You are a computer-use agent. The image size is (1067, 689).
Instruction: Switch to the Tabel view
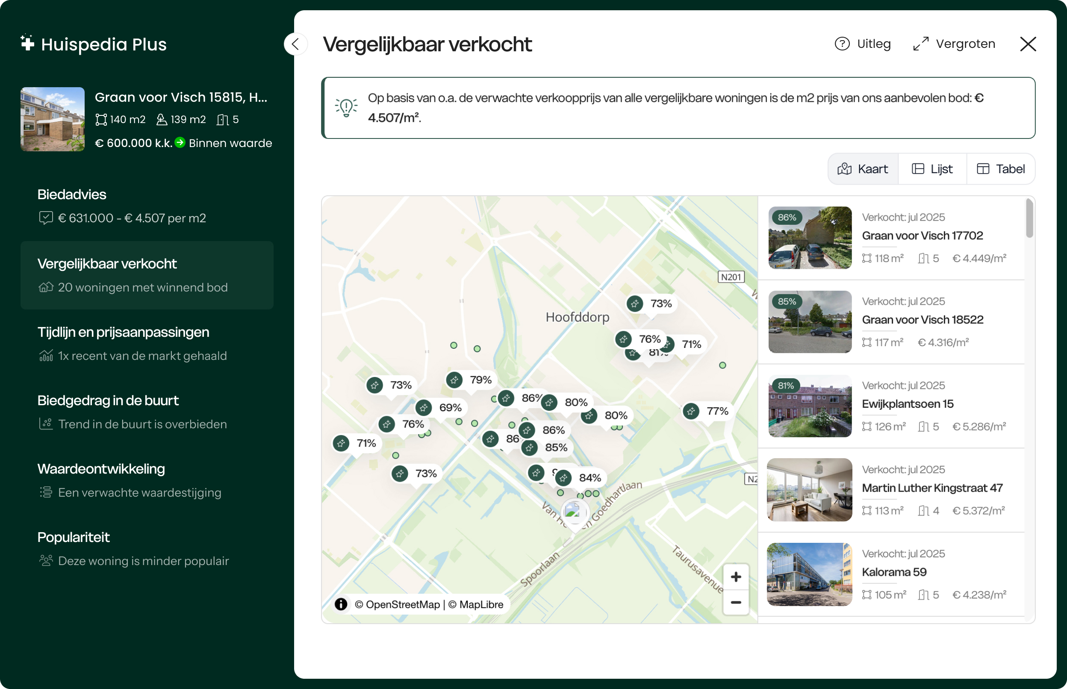point(1000,169)
